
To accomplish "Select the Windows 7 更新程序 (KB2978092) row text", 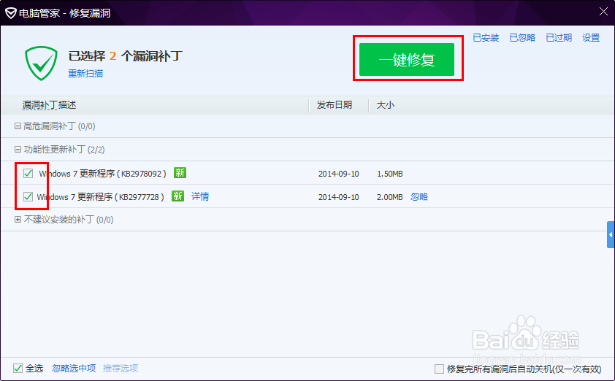I will (x=102, y=174).
